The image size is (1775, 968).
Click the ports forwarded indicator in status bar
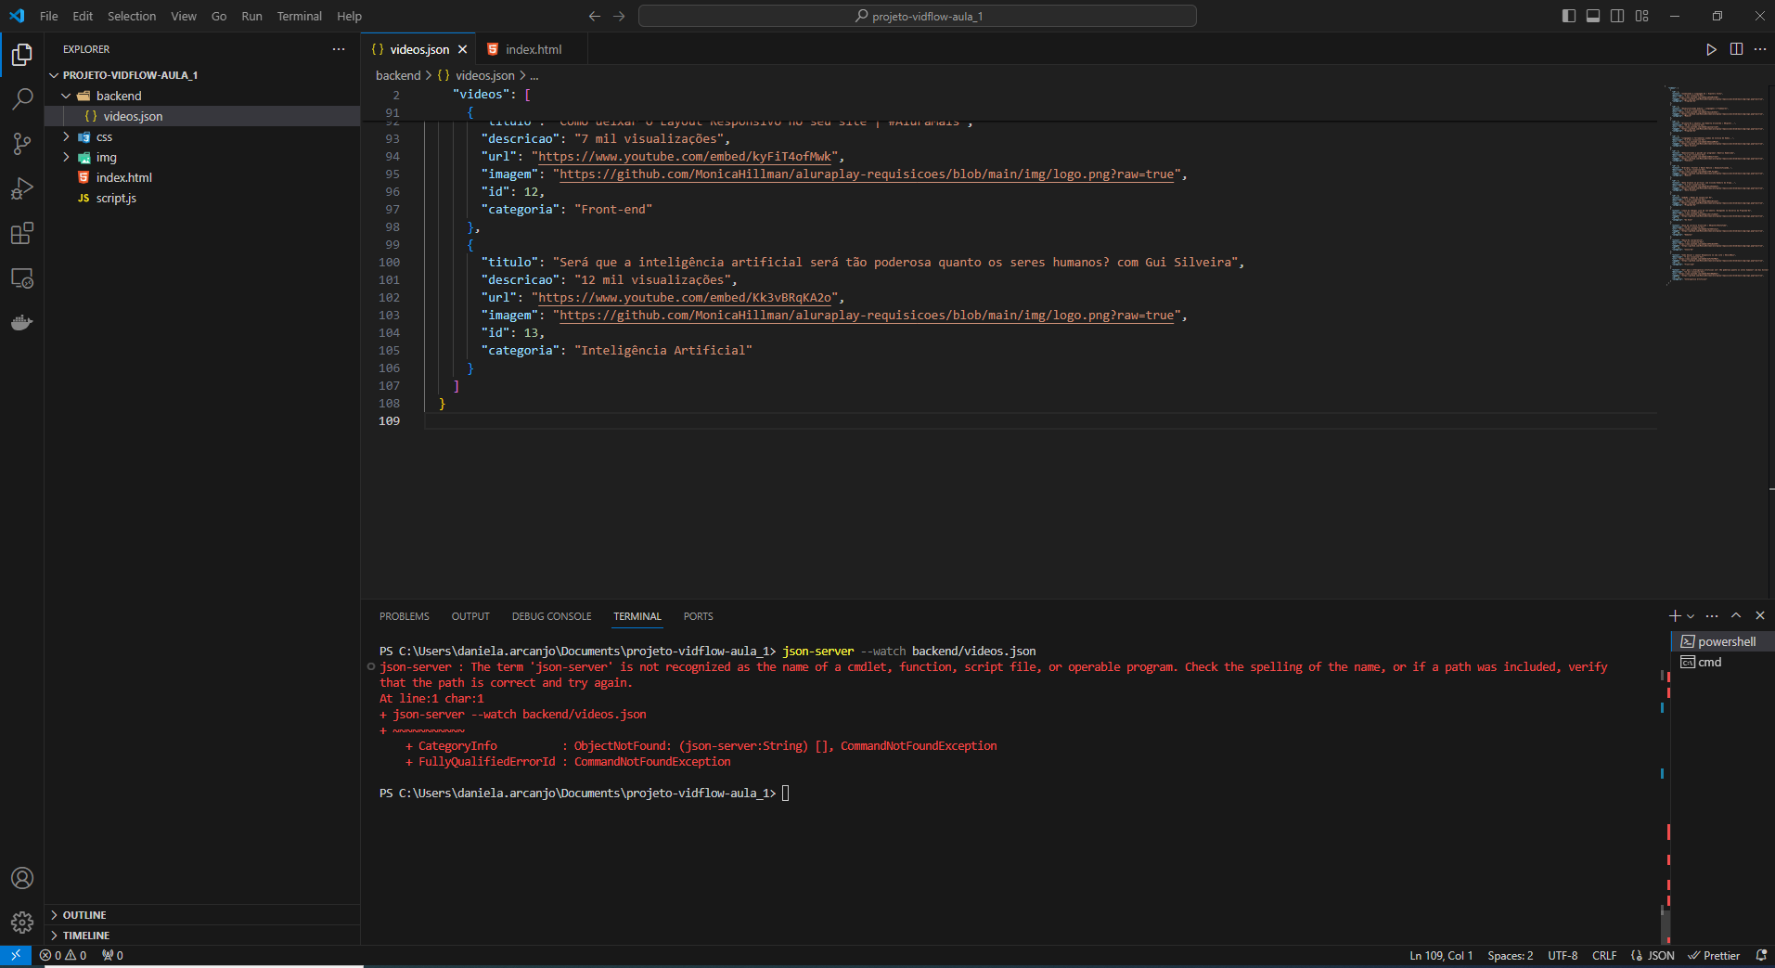pyautogui.click(x=112, y=955)
